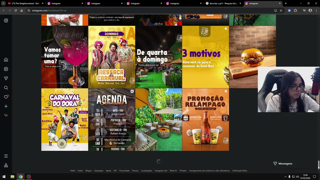This screenshot has height=180, width=320.
Task: Close the active Instagram tab
Action: tap(280, 3)
